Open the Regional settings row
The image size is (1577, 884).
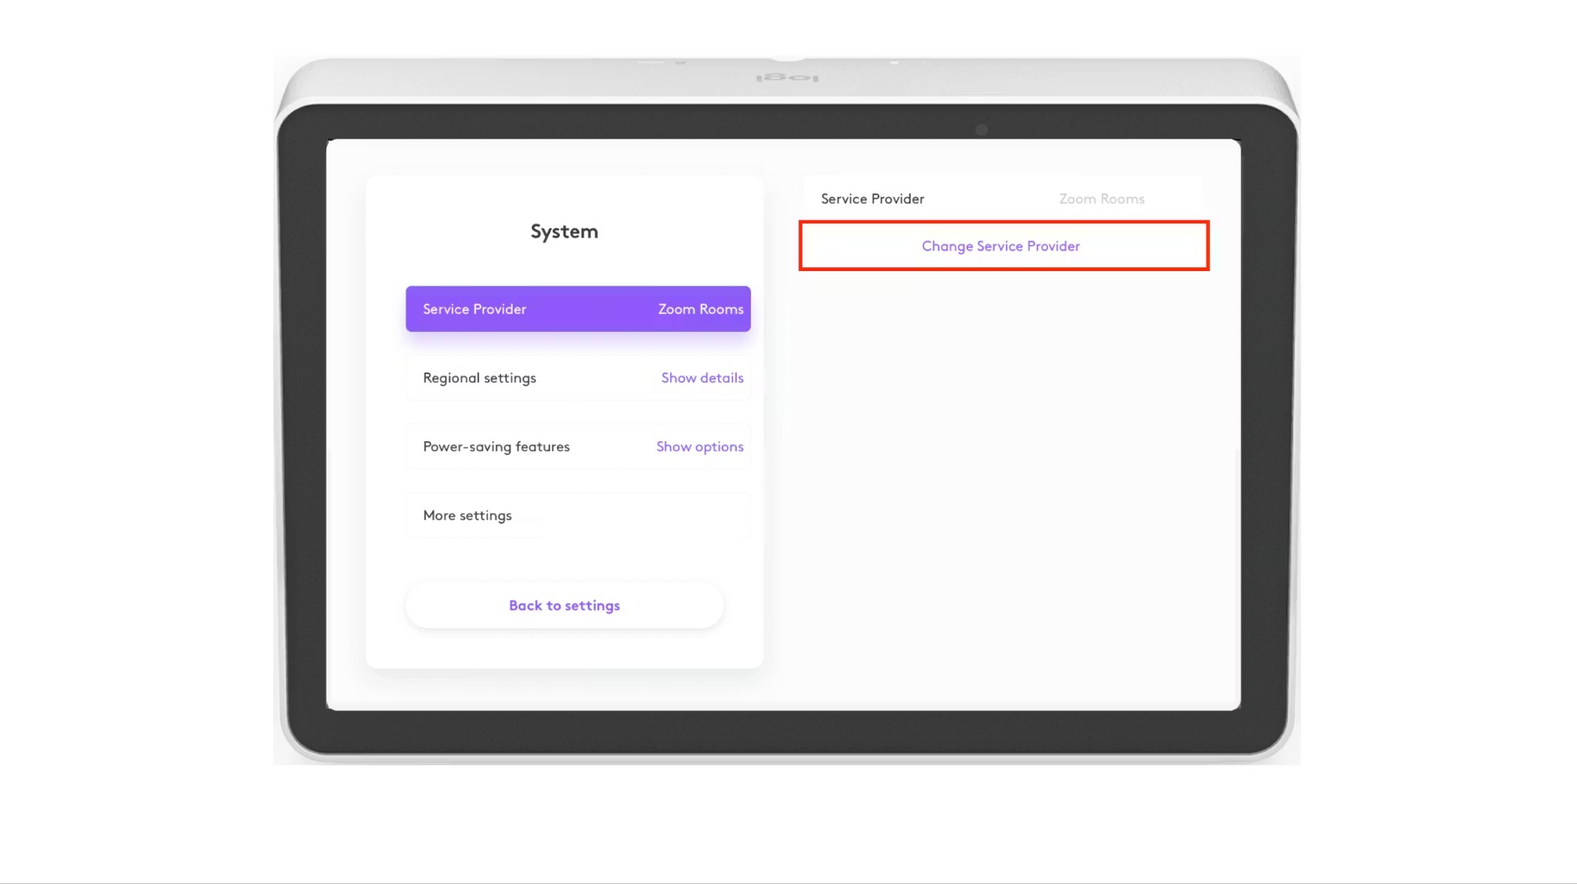pyautogui.click(x=480, y=378)
